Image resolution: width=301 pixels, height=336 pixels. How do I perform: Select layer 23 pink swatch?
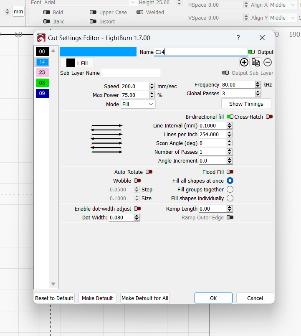point(42,72)
